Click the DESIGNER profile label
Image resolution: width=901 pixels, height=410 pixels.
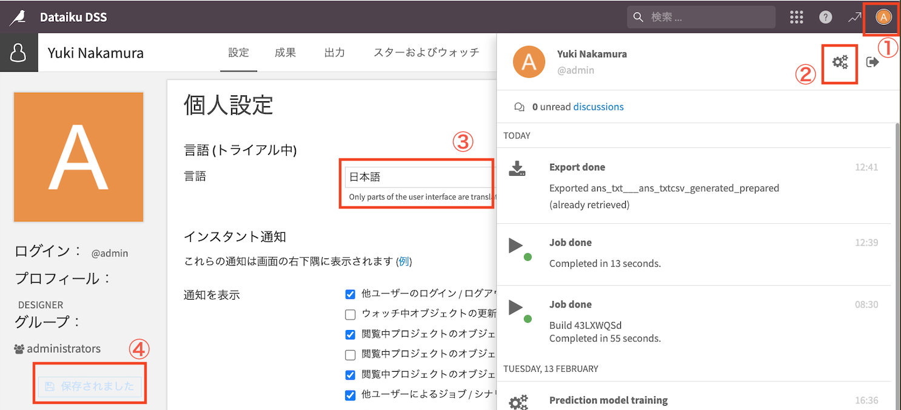41,305
